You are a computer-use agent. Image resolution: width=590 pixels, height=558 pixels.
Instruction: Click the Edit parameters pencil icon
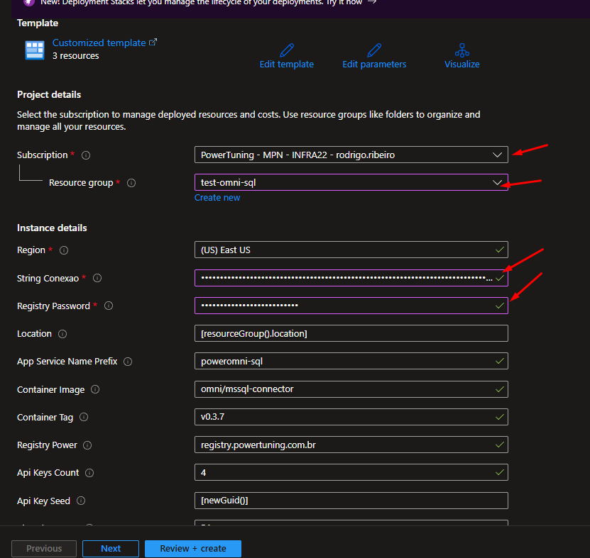(374, 50)
